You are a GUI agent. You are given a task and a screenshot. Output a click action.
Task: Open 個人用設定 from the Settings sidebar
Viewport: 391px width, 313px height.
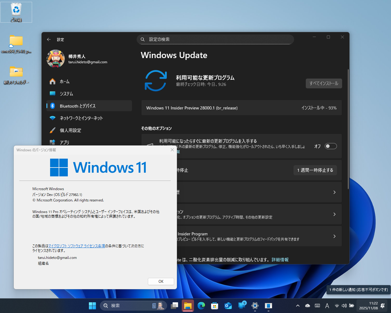pyautogui.click(x=71, y=130)
